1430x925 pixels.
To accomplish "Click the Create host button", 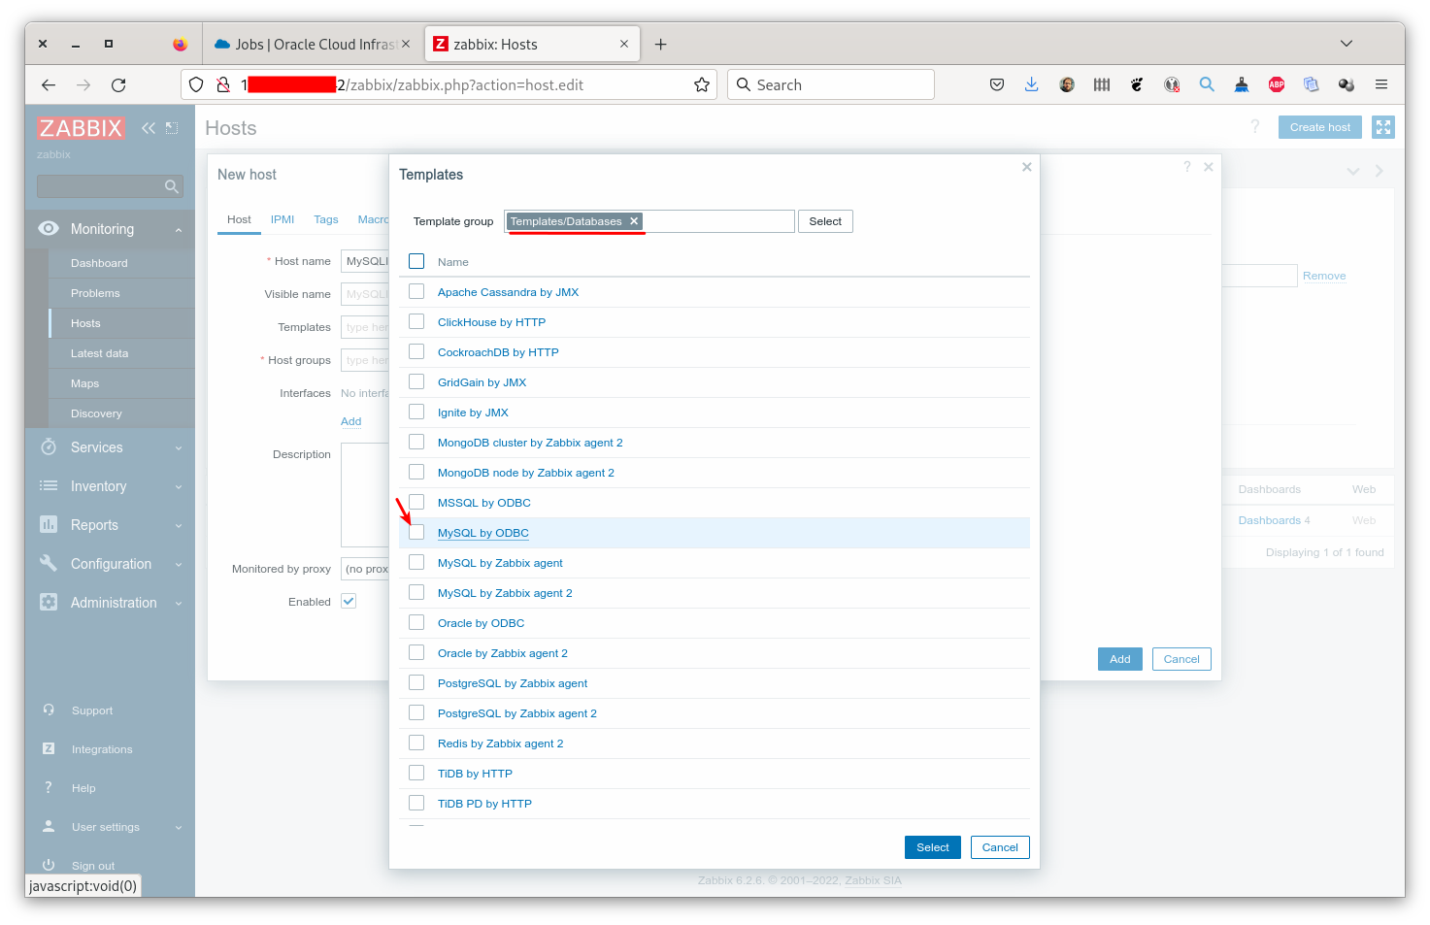I will coord(1319,126).
